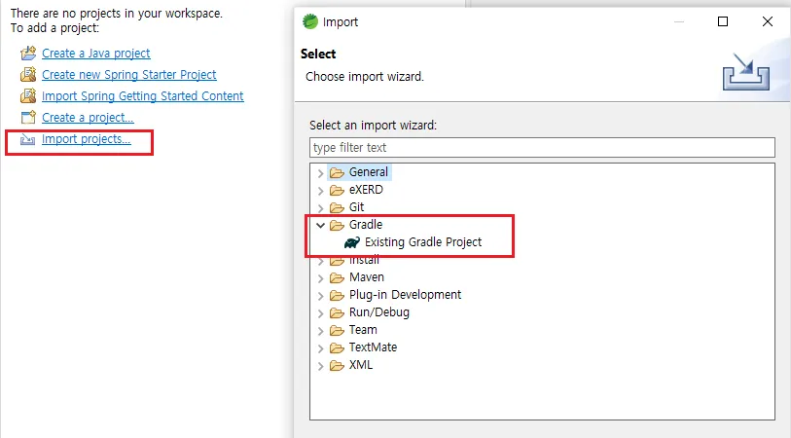Open Create new Spring Starter Project link
The image size is (791, 438).
(129, 75)
